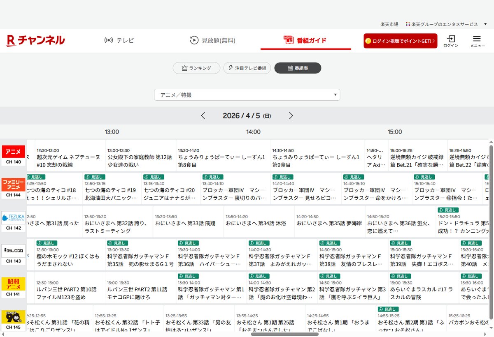
Task: Click the 14:30-15:00 time on ガッチャマン 第3話
Action: (x=331, y=283)
